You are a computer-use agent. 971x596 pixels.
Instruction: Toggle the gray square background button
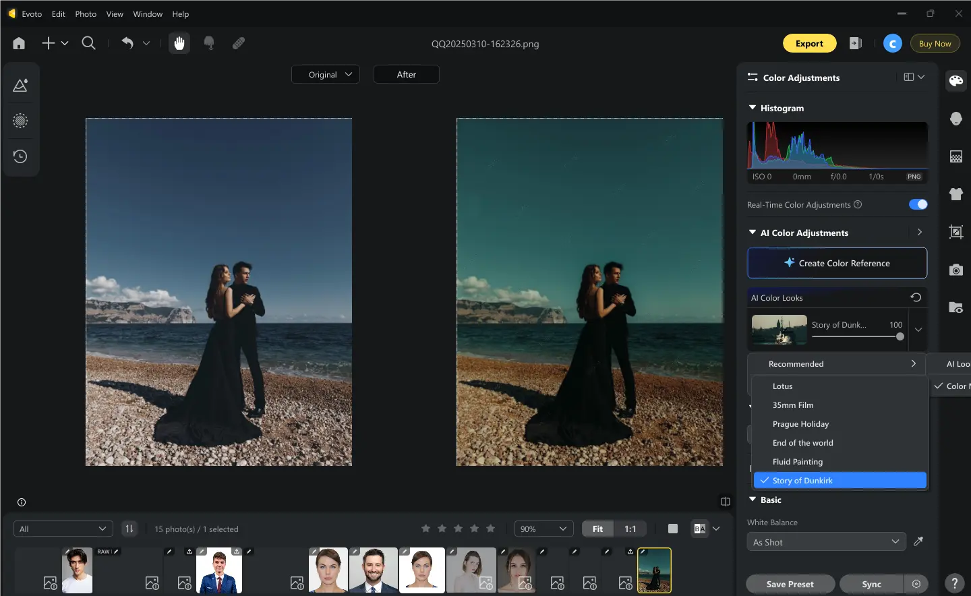pos(673,529)
